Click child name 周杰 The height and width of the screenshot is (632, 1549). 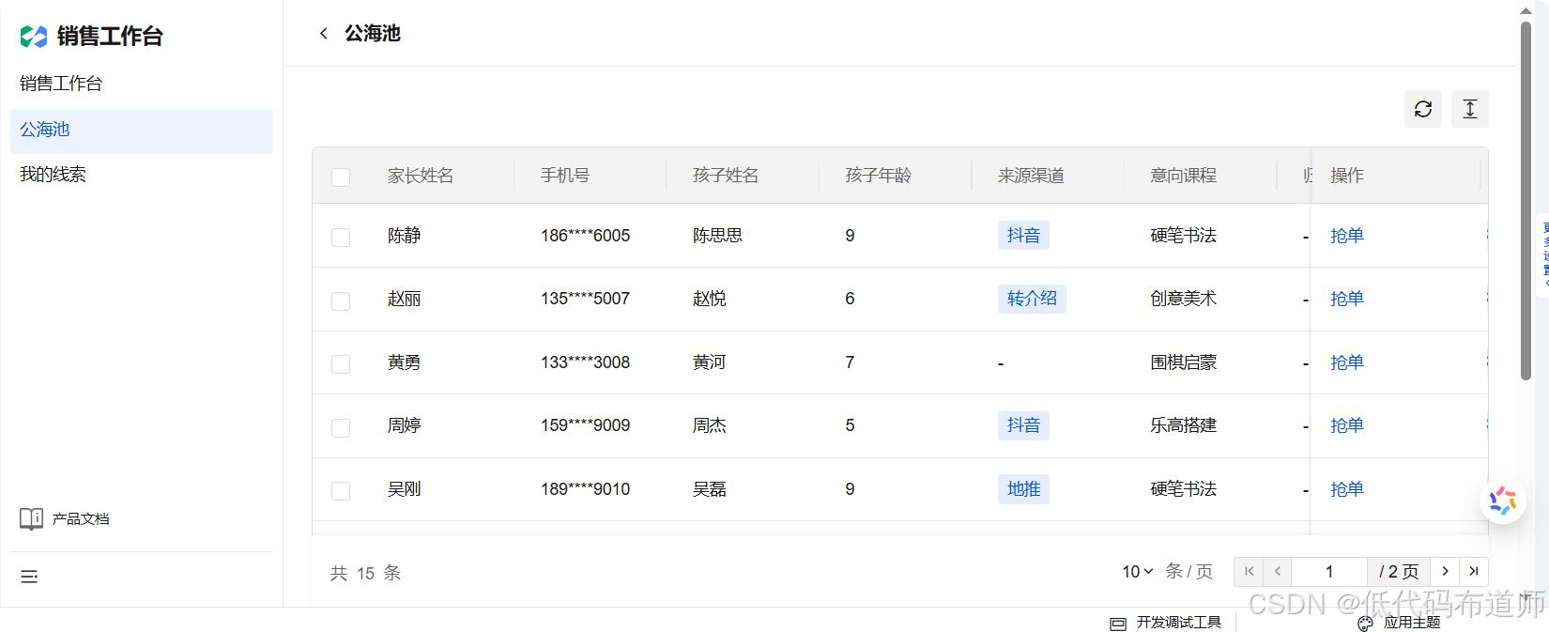(x=709, y=425)
